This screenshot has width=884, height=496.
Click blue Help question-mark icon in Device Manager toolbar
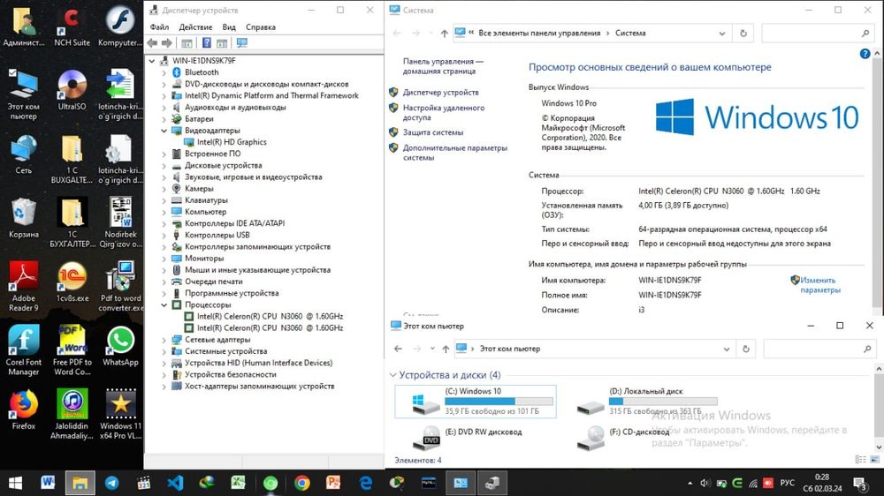207,42
